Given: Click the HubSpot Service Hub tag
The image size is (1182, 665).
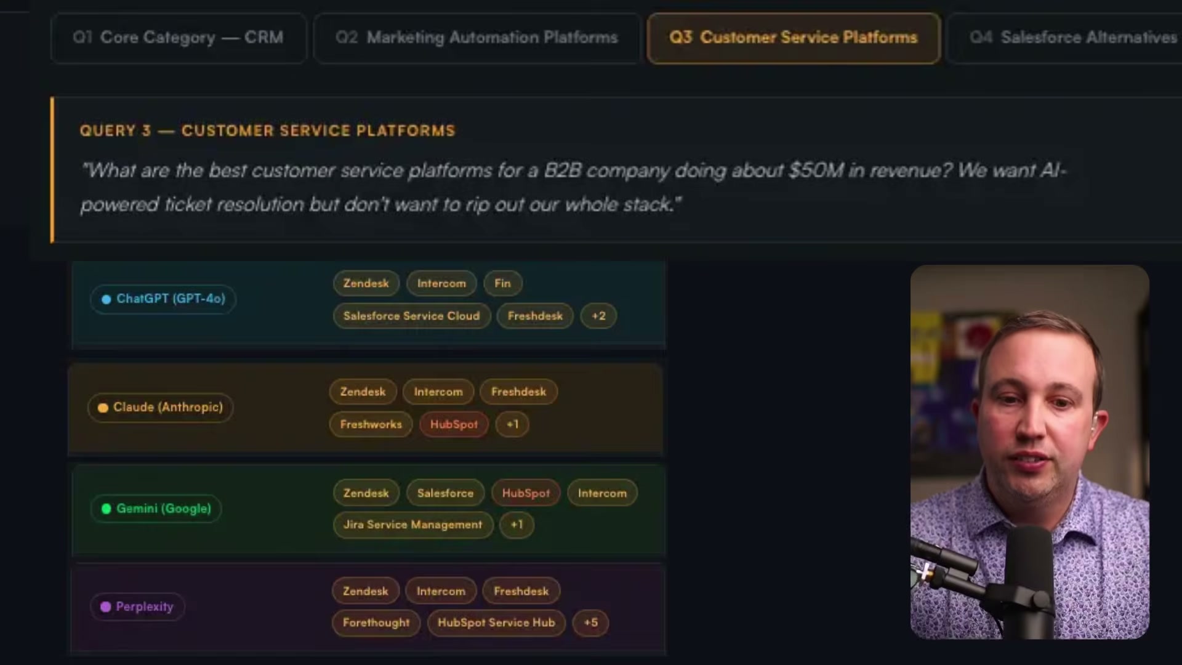Looking at the screenshot, I should coord(496,623).
